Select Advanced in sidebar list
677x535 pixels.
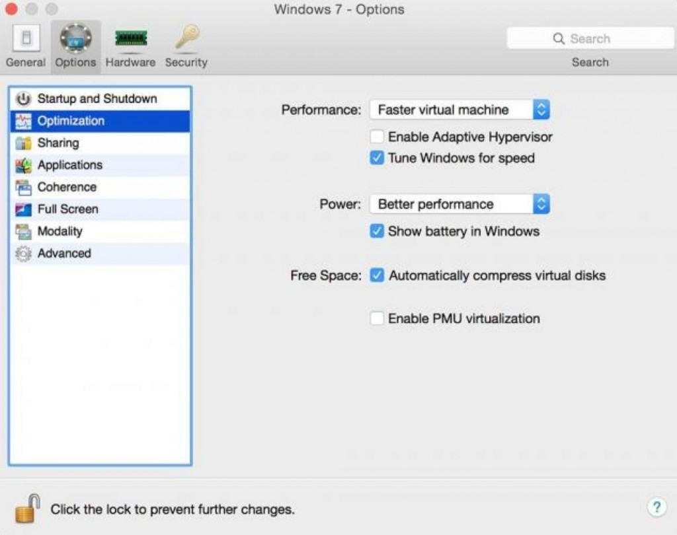tap(100, 254)
